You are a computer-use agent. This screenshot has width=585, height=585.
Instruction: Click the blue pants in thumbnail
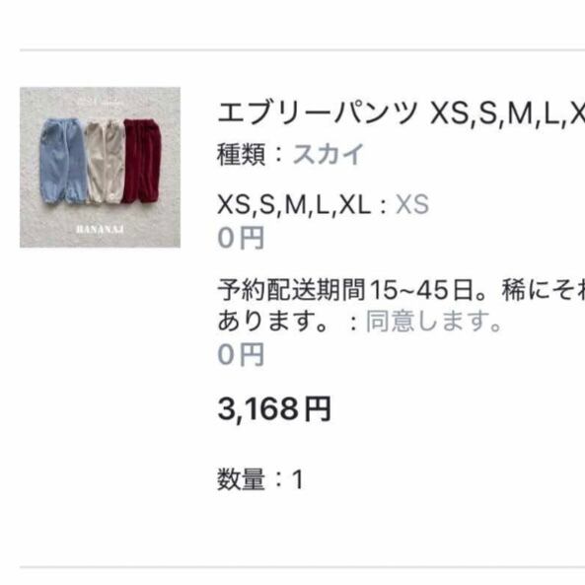point(61,161)
